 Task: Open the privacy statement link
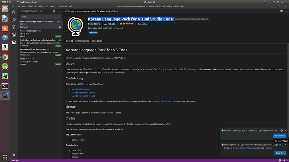[x=241, y=148]
